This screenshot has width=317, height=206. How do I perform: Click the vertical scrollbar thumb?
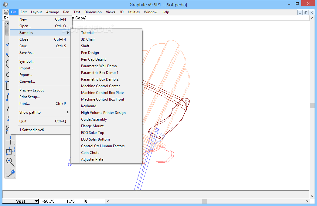pyautogui.click(x=312, y=105)
